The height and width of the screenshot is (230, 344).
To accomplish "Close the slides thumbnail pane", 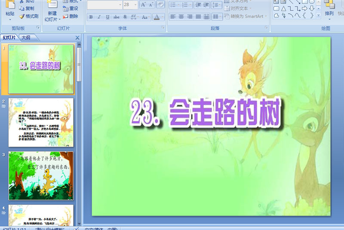I will [77, 38].
